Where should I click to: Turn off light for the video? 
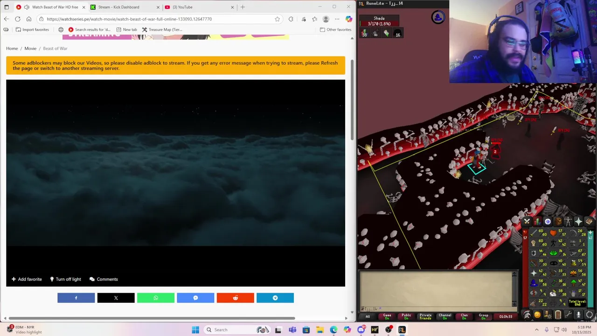click(x=65, y=279)
